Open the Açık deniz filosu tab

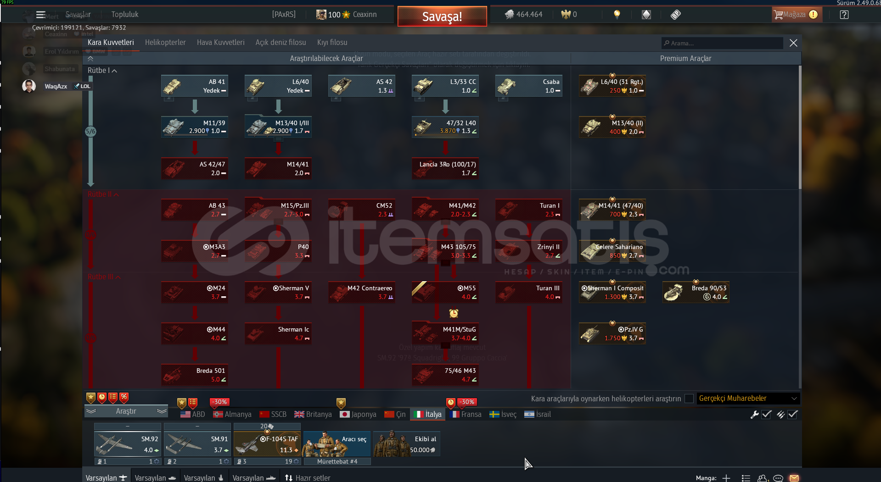(281, 43)
